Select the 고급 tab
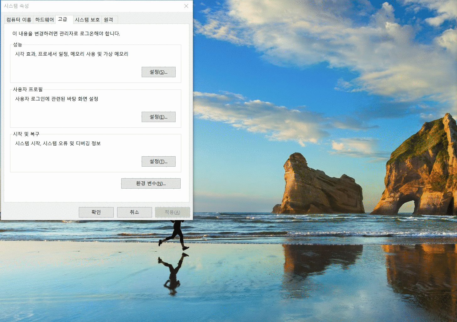 (64, 19)
